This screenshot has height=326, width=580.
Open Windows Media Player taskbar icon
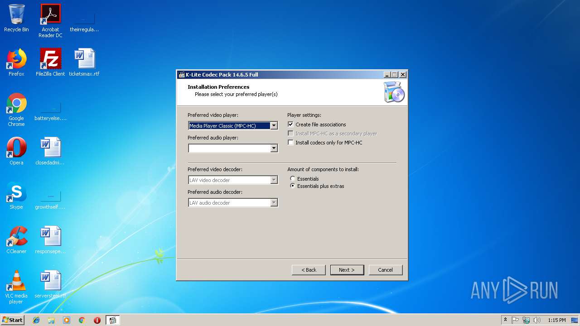[67, 320]
